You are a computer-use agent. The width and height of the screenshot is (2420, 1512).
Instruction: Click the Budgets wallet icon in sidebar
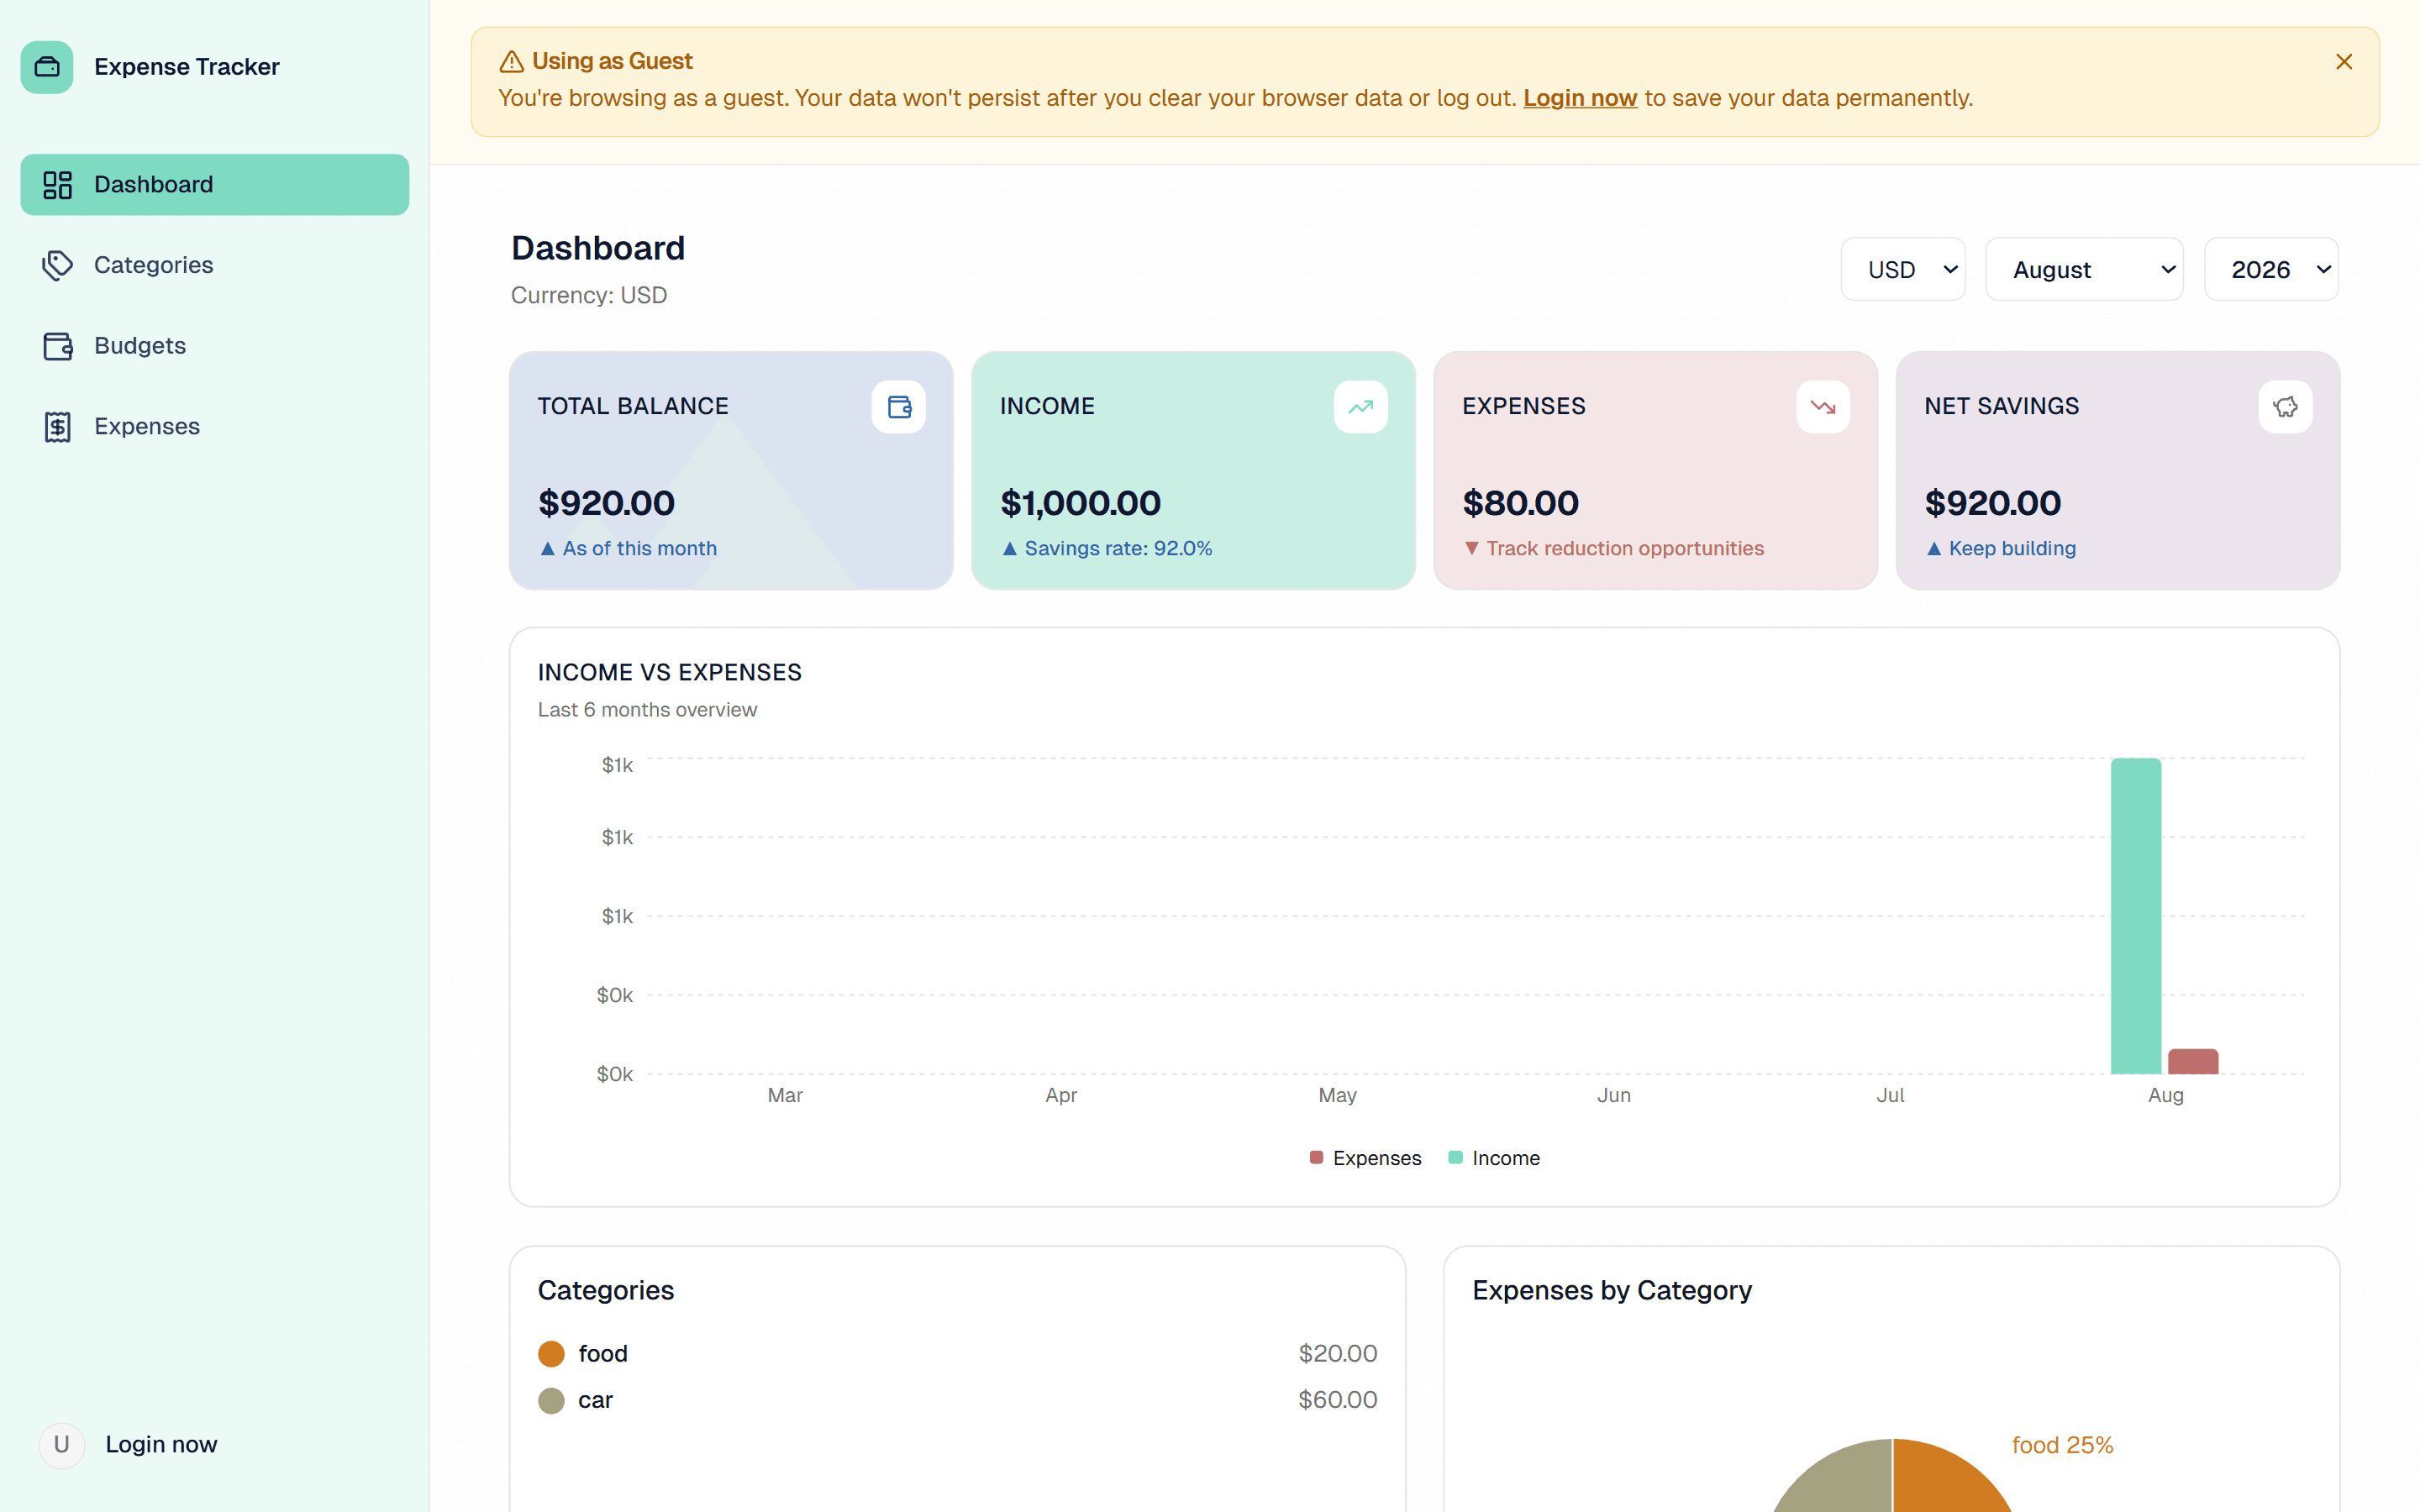(x=58, y=346)
